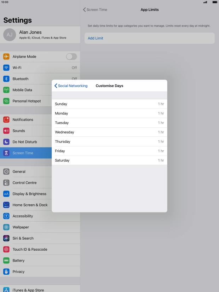The width and height of the screenshot is (219, 292).
Task: Choose Friday limit row
Action: [x=109, y=151]
